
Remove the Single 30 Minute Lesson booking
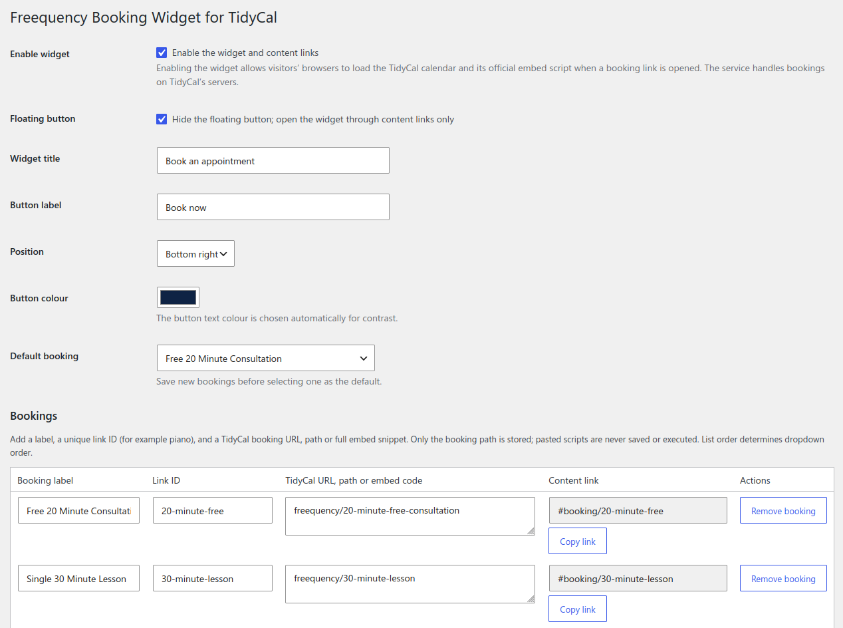(x=783, y=578)
